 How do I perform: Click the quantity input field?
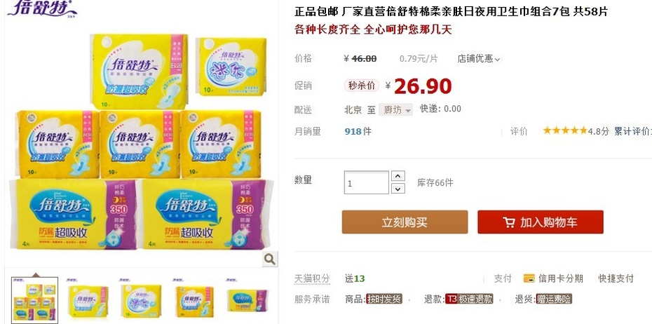(x=367, y=182)
